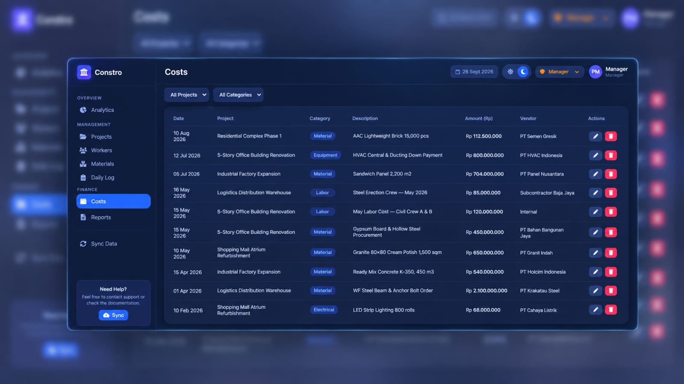
Task: Edit the HVAC Central & Ducting row
Action: tap(596, 155)
